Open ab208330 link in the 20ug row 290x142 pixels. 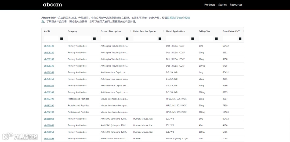click(49, 52)
